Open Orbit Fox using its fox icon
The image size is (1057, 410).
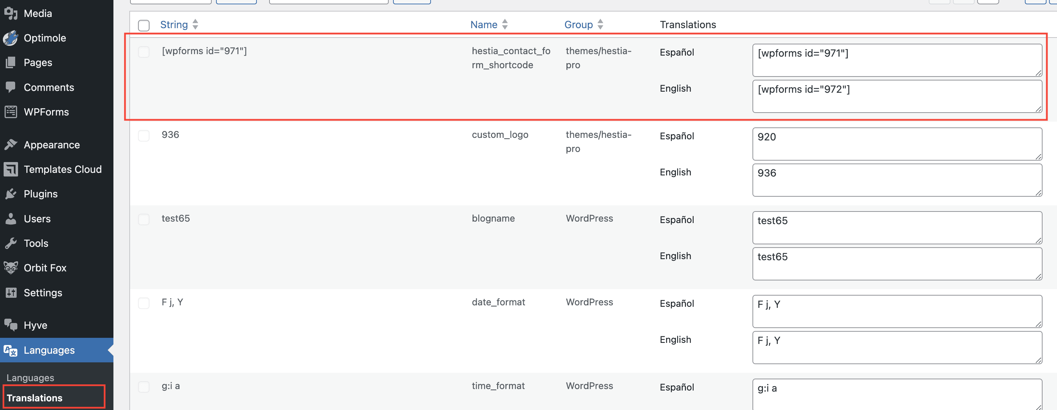[11, 268]
